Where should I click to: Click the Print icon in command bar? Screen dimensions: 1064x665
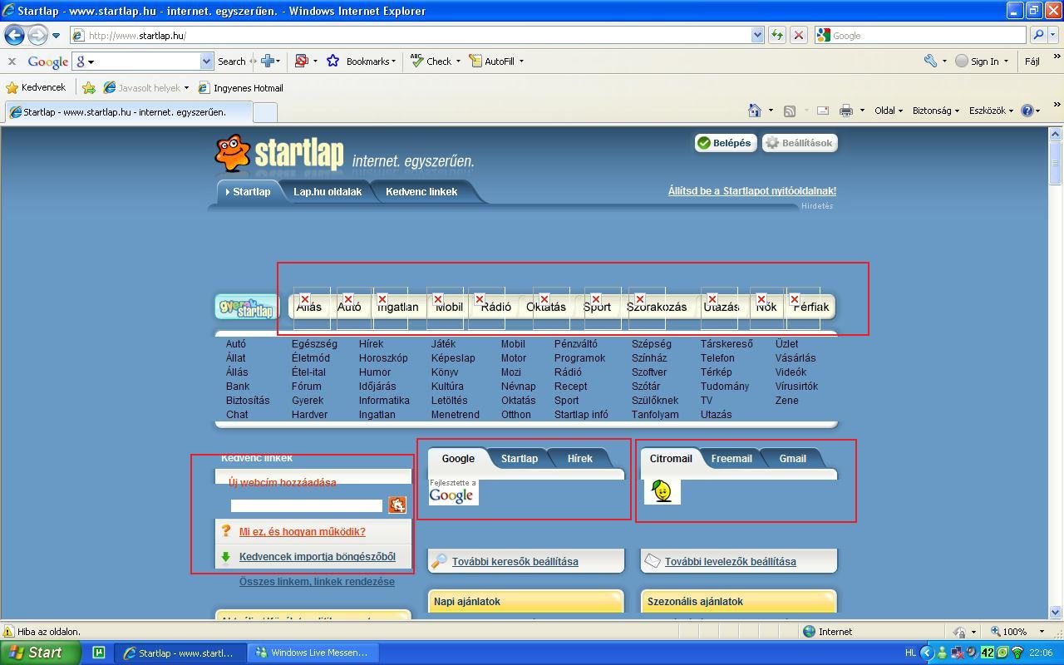[846, 111]
